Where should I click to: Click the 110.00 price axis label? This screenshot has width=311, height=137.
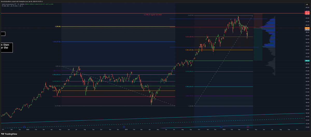pyautogui.click(x=308, y=127)
